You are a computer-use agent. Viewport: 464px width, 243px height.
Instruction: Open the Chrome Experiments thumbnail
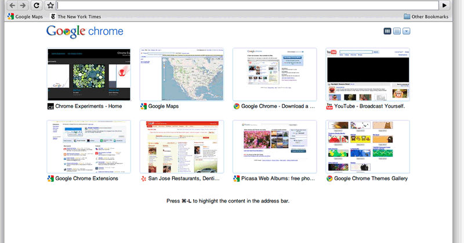(89, 75)
